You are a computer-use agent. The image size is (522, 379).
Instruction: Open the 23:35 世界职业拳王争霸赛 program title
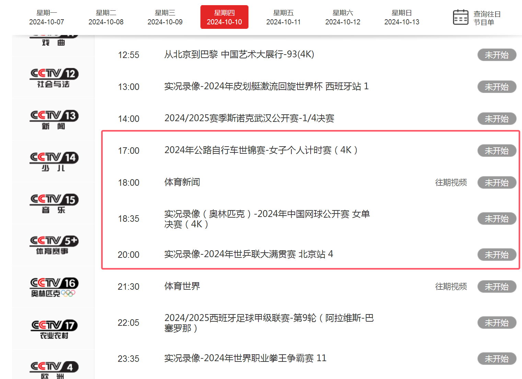245,358
